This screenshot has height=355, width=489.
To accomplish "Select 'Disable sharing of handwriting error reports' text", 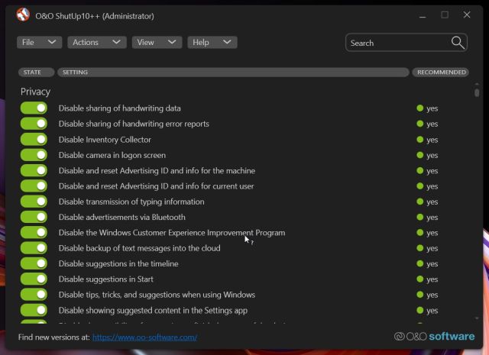I will tap(134, 124).
